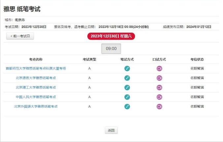Click deadline value 2023年12月18日 05:00
This screenshot has height=142, width=223.
tap(124, 27)
